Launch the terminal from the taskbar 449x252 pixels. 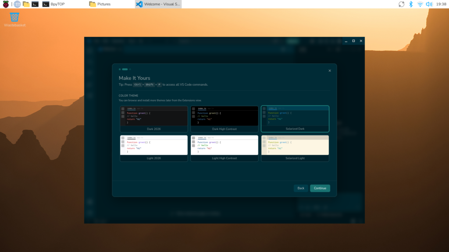(35, 4)
